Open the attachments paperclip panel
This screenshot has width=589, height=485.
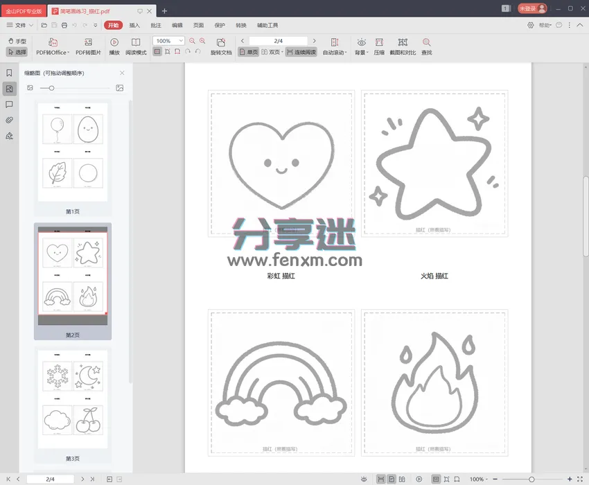[10, 121]
